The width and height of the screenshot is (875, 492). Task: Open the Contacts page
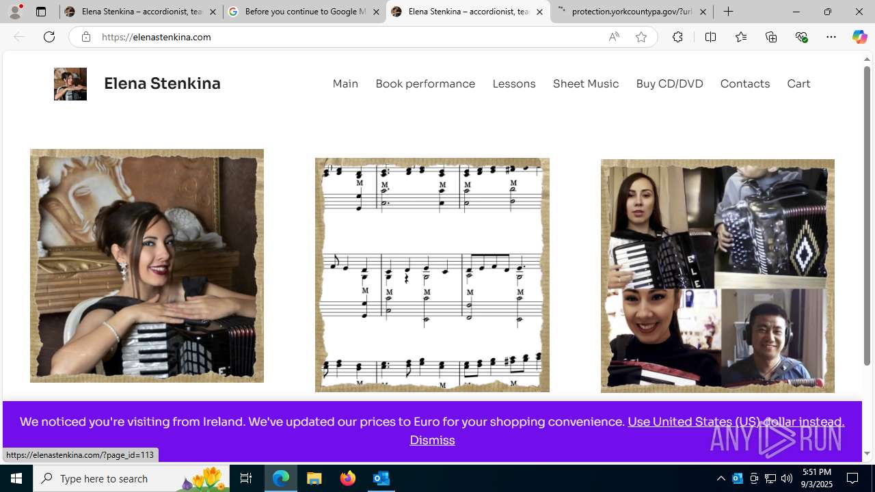click(745, 83)
